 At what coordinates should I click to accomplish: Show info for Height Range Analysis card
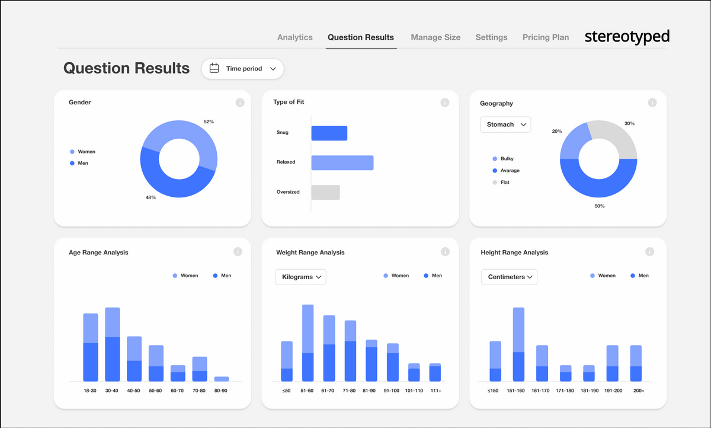click(x=650, y=252)
